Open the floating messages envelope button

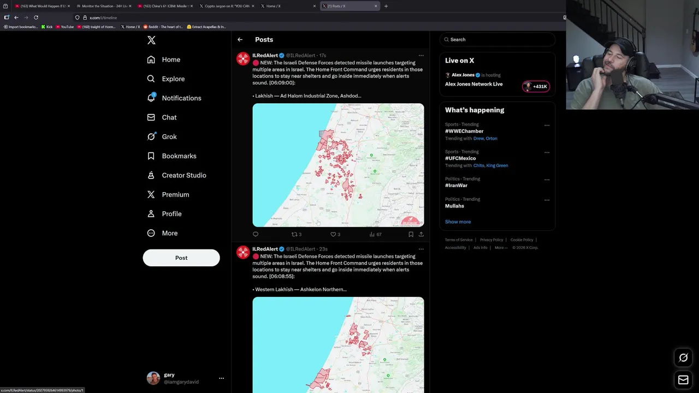(x=683, y=380)
